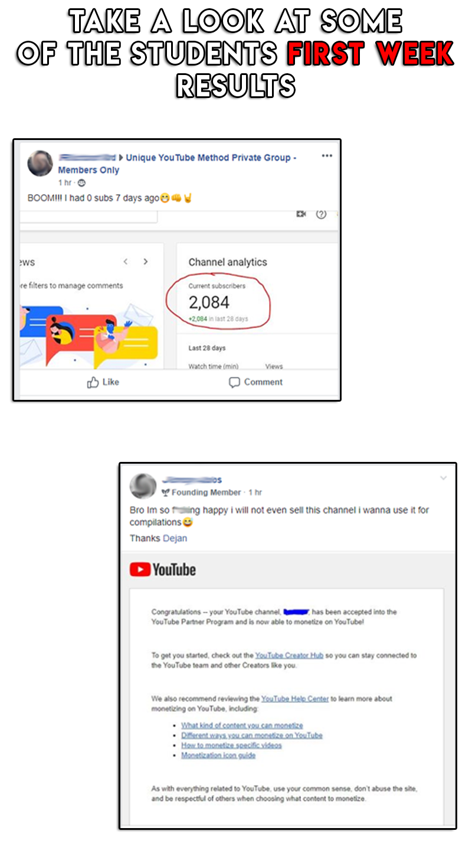Open 'What kind of content you can monetize'
Viewport: 472px width, 860px height.
pyautogui.click(x=242, y=725)
